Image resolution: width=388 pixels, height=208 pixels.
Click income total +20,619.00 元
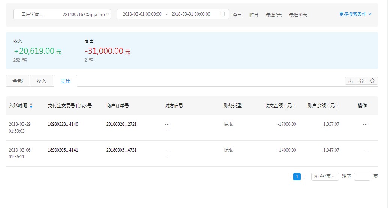pos(37,51)
